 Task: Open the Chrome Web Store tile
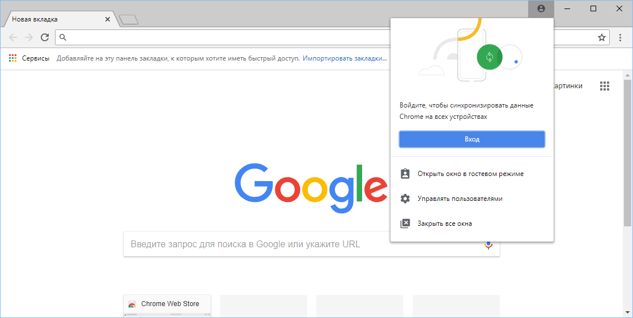(x=167, y=306)
